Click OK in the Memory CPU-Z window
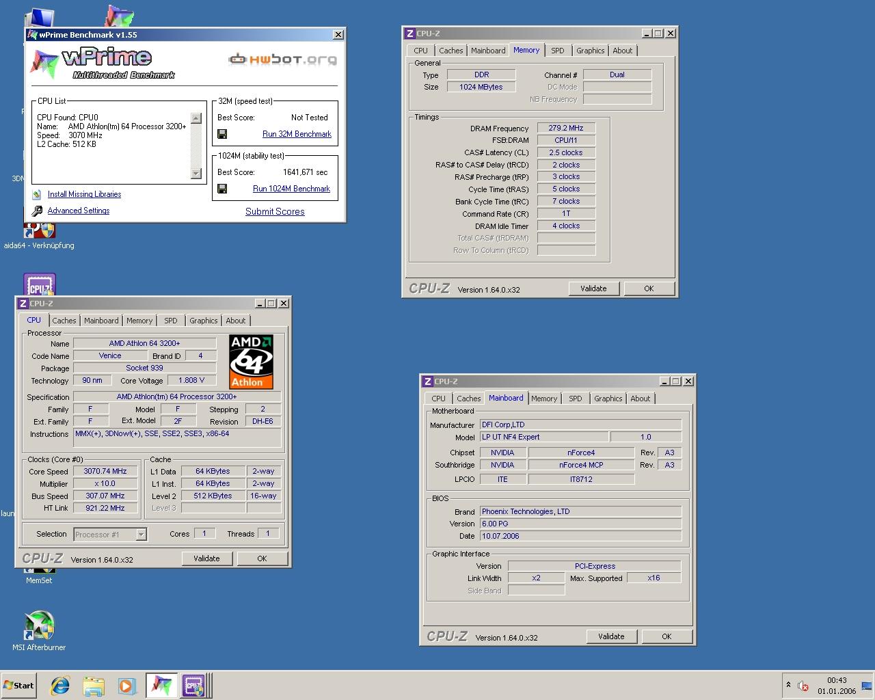 649,288
